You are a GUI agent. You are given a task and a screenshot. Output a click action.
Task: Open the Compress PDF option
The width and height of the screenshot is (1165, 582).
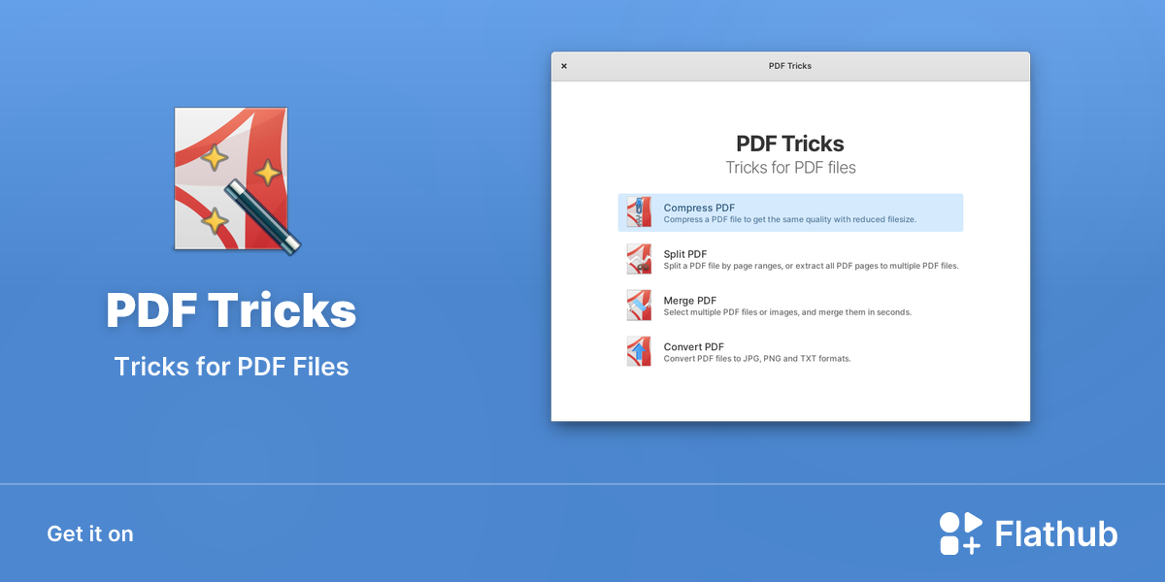[x=790, y=212]
